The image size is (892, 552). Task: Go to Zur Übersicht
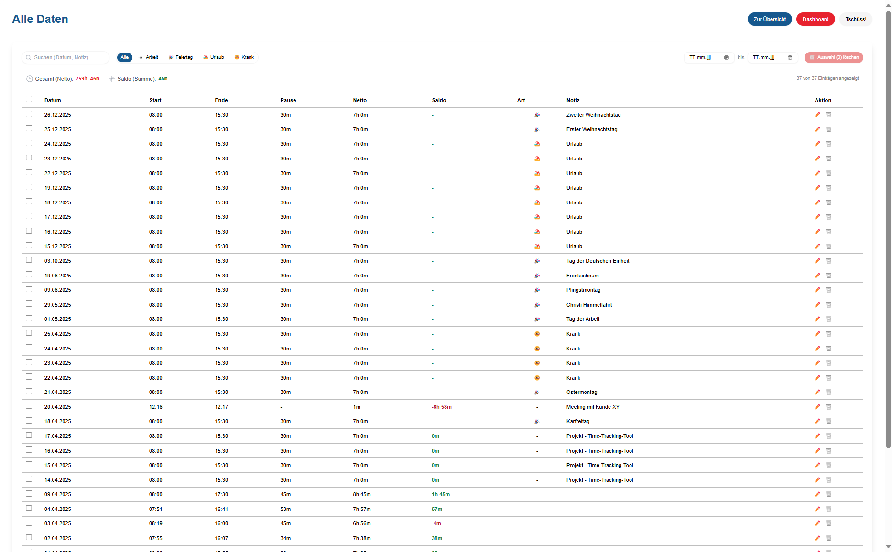(x=770, y=19)
